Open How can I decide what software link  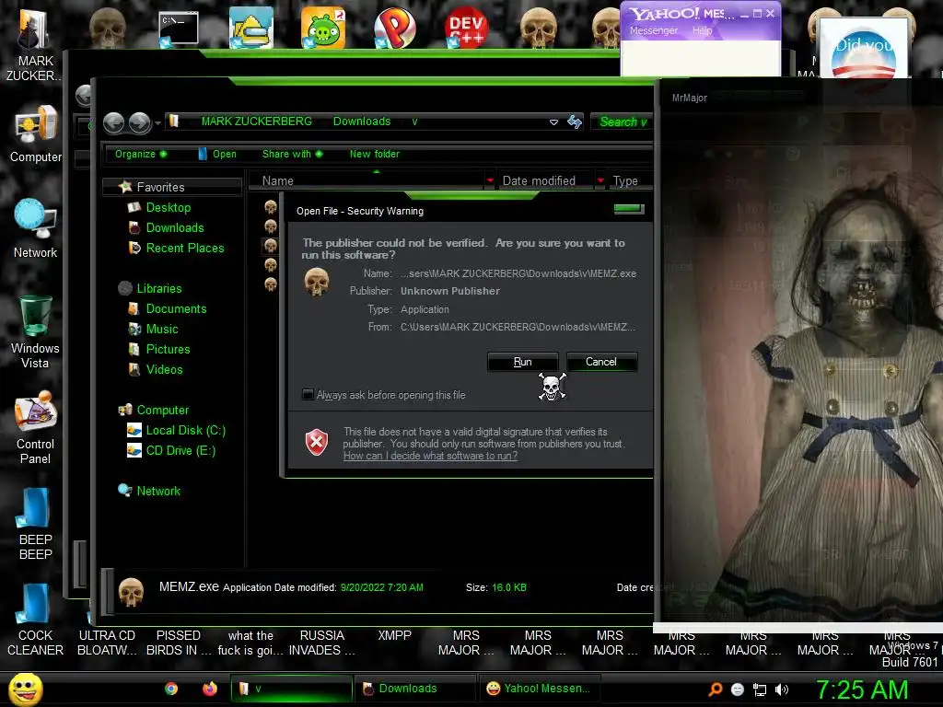click(x=430, y=456)
